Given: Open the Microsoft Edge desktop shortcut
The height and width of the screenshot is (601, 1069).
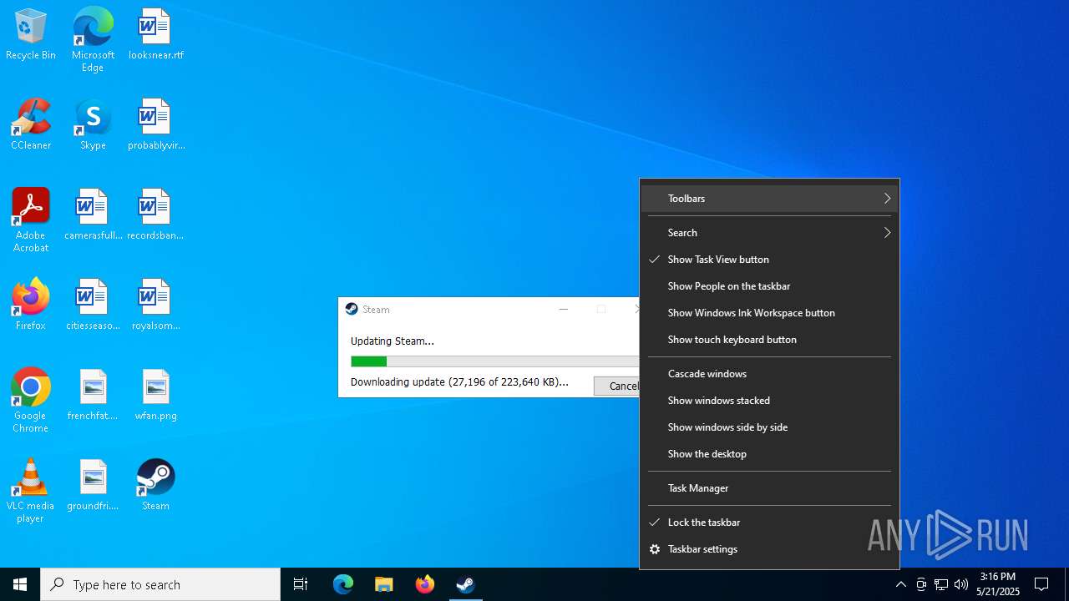Looking at the screenshot, I should 93,40.
